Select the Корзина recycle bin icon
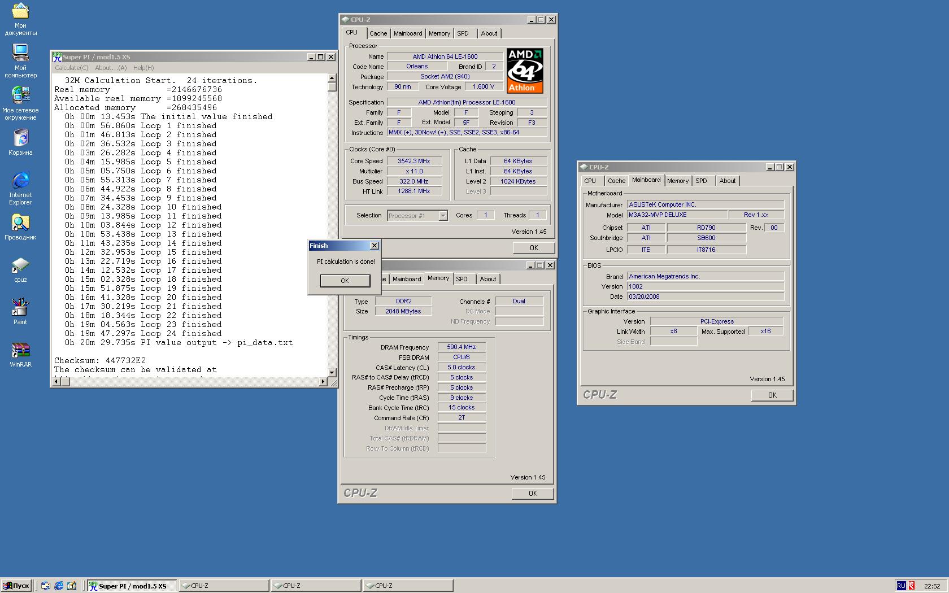Screen dimensions: 949x593 pyautogui.click(x=20, y=142)
